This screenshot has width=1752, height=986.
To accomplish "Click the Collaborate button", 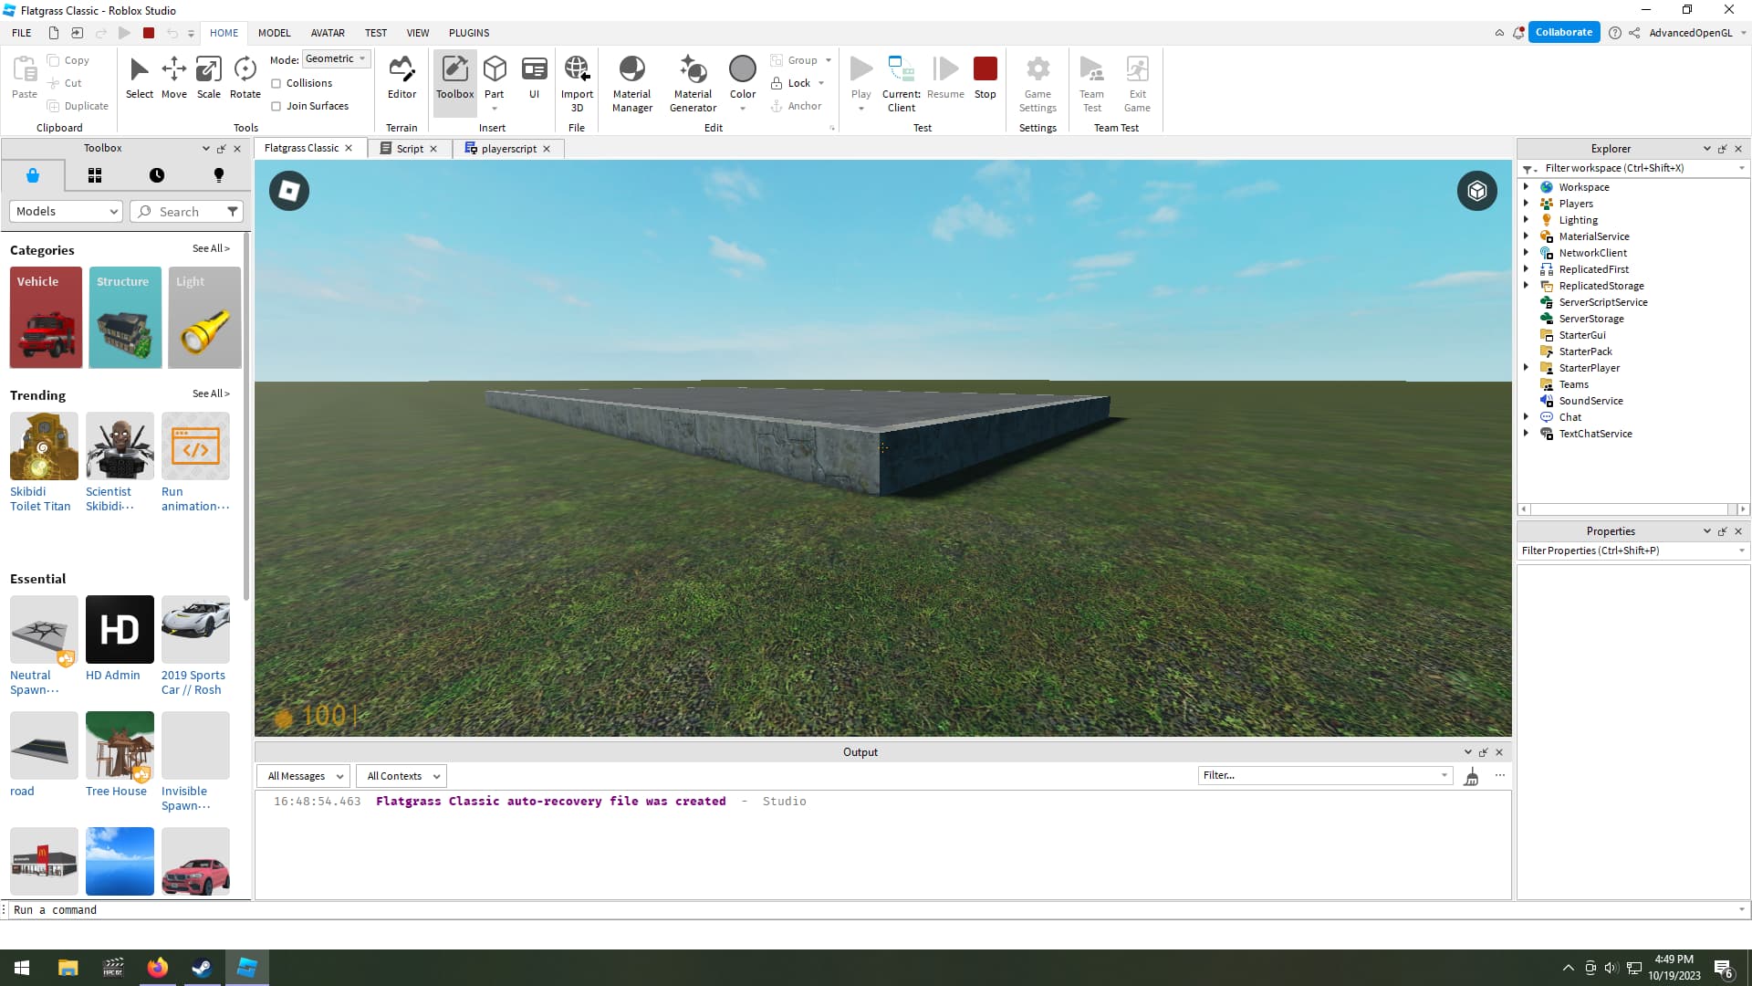I will pyautogui.click(x=1564, y=32).
